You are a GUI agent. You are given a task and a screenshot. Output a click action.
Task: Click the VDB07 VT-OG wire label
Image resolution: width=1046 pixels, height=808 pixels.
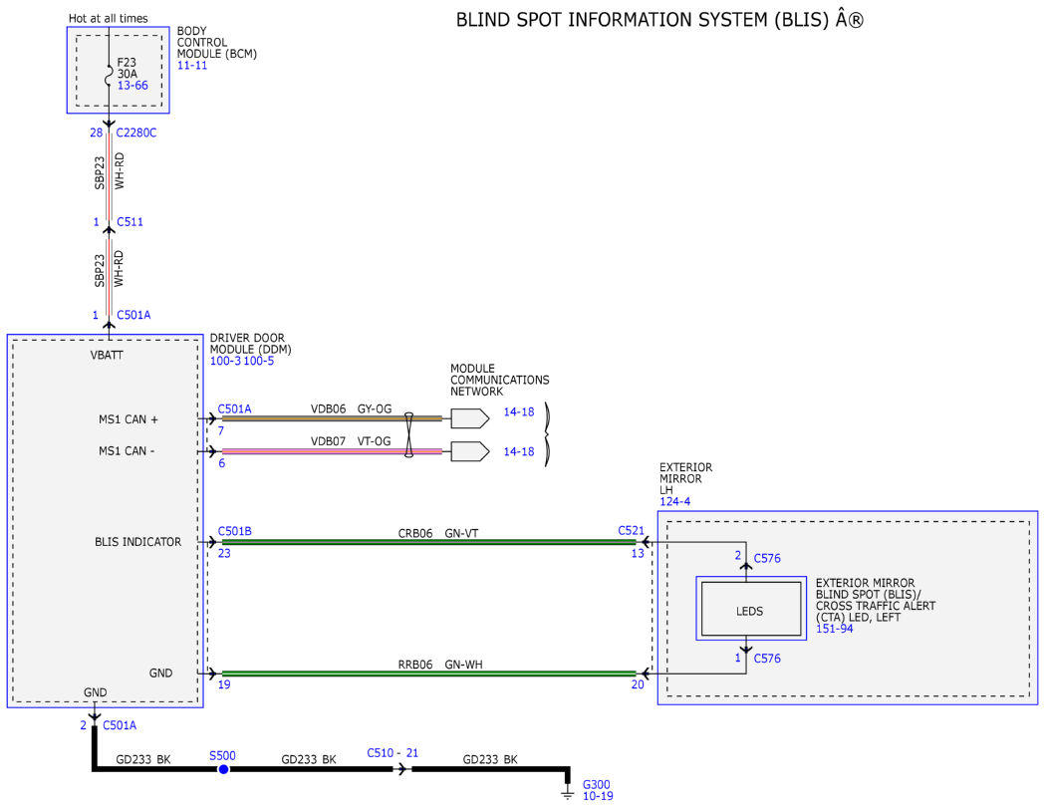[x=351, y=441]
